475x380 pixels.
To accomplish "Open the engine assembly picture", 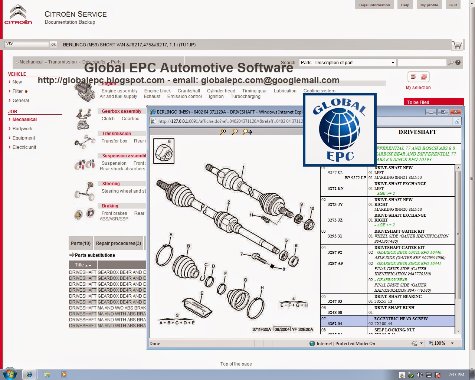I will point(85,91).
